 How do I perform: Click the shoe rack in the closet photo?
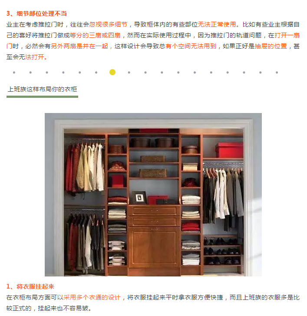[x=222, y=251]
